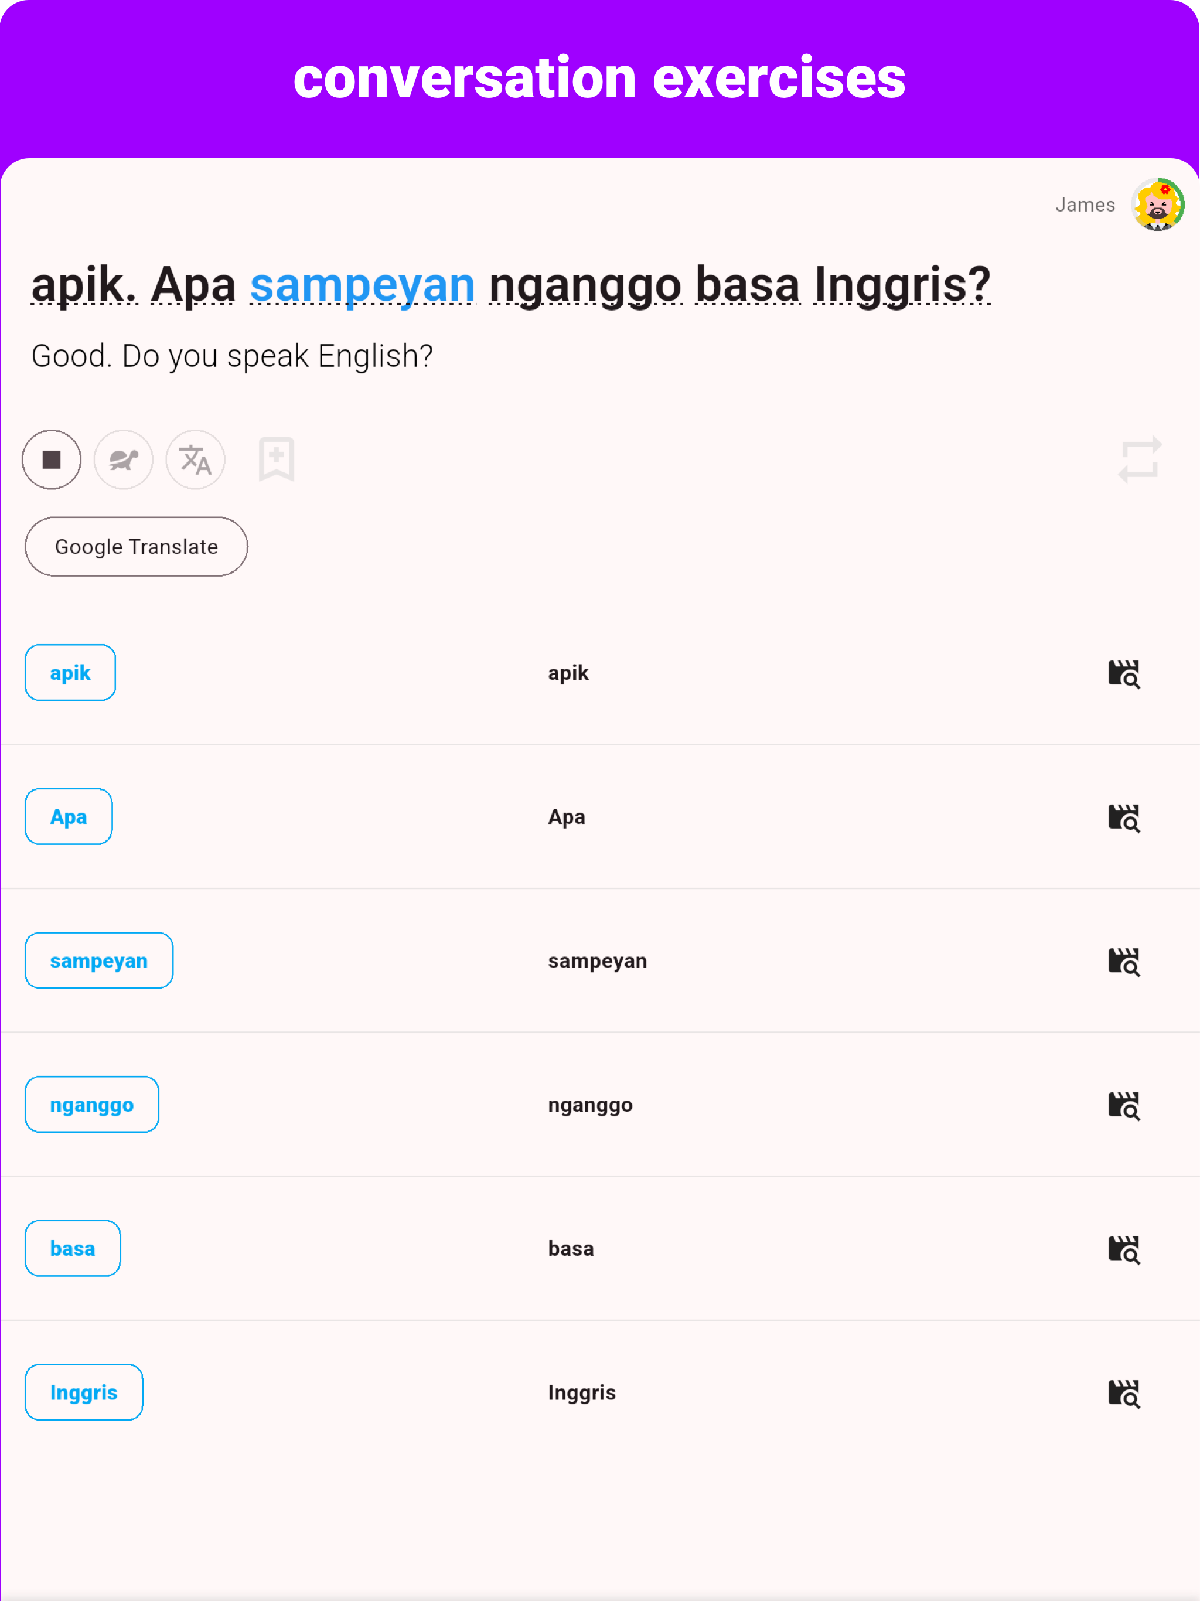Click the 'James' user name label

1085,205
